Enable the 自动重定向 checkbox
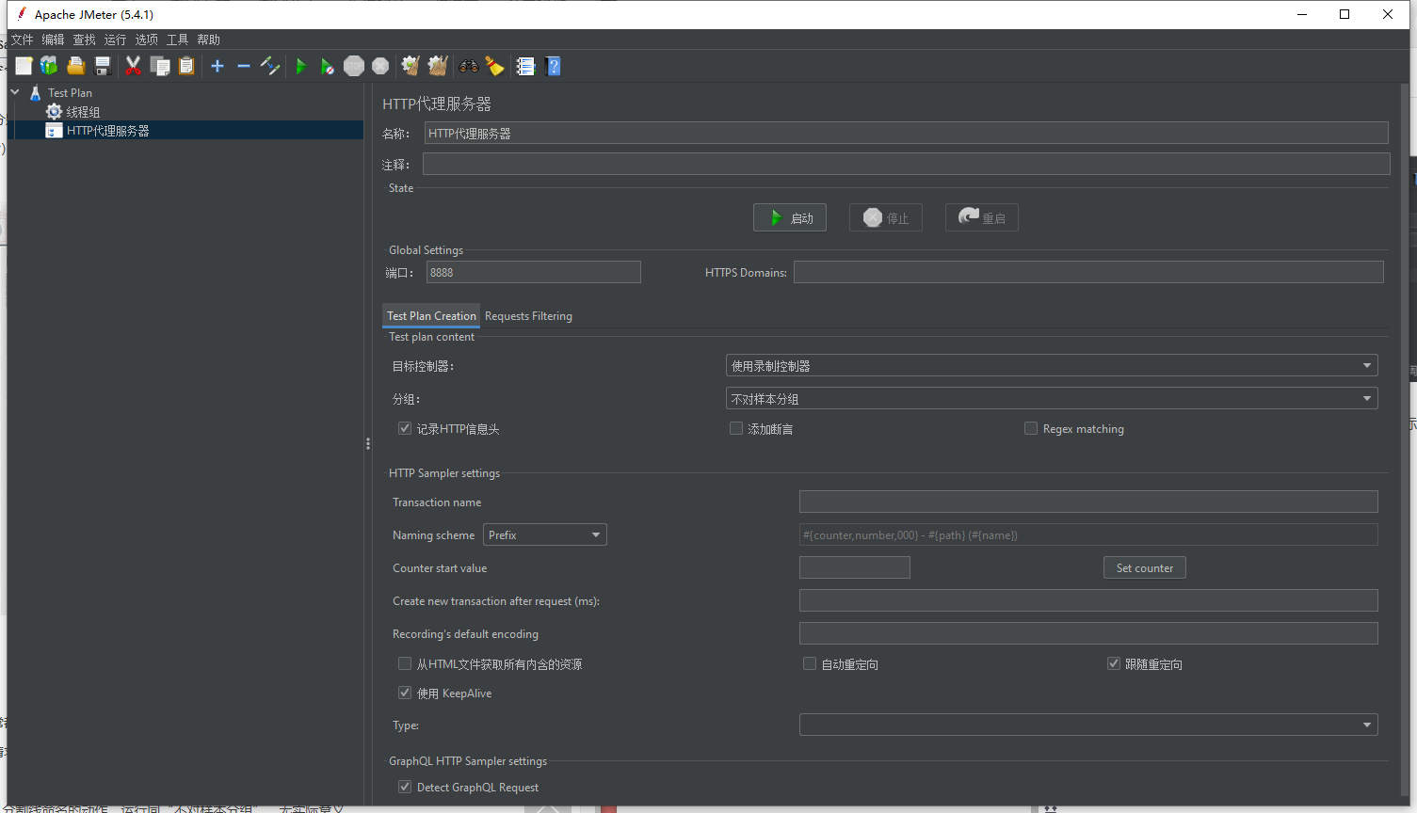This screenshot has width=1417, height=813. pyautogui.click(x=810, y=663)
